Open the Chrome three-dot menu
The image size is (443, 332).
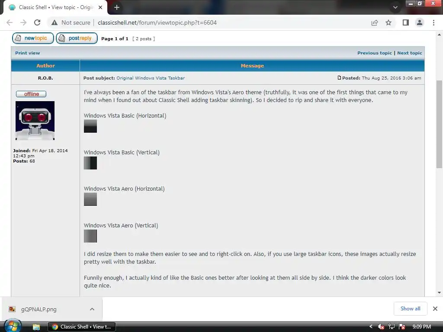433,22
